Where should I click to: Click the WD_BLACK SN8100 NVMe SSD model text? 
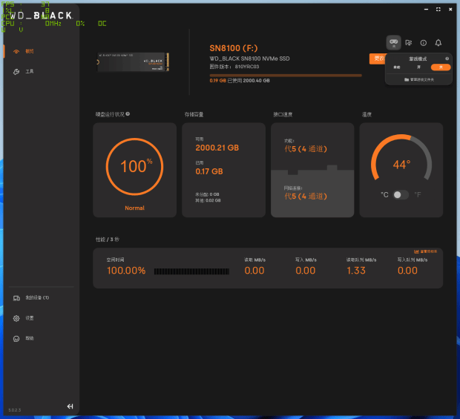click(249, 59)
